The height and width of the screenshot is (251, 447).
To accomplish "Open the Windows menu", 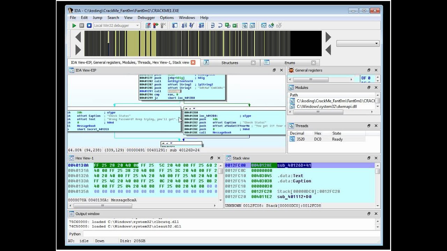I will (187, 18).
